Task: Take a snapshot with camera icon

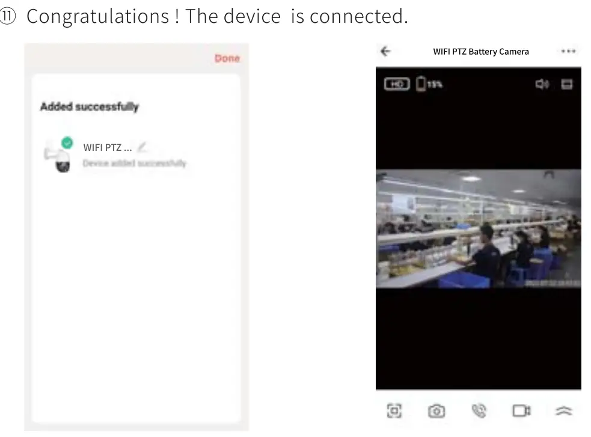Action: 436,411
